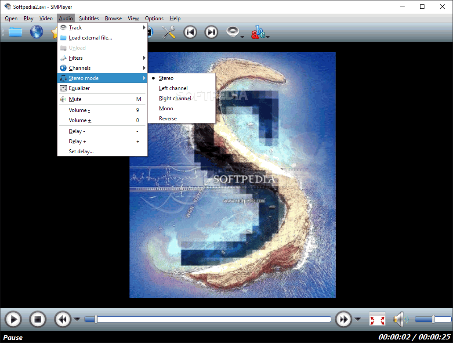The width and height of the screenshot is (453, 343).
Task: Select Right channel stereo mode
Action: point(181,98)
